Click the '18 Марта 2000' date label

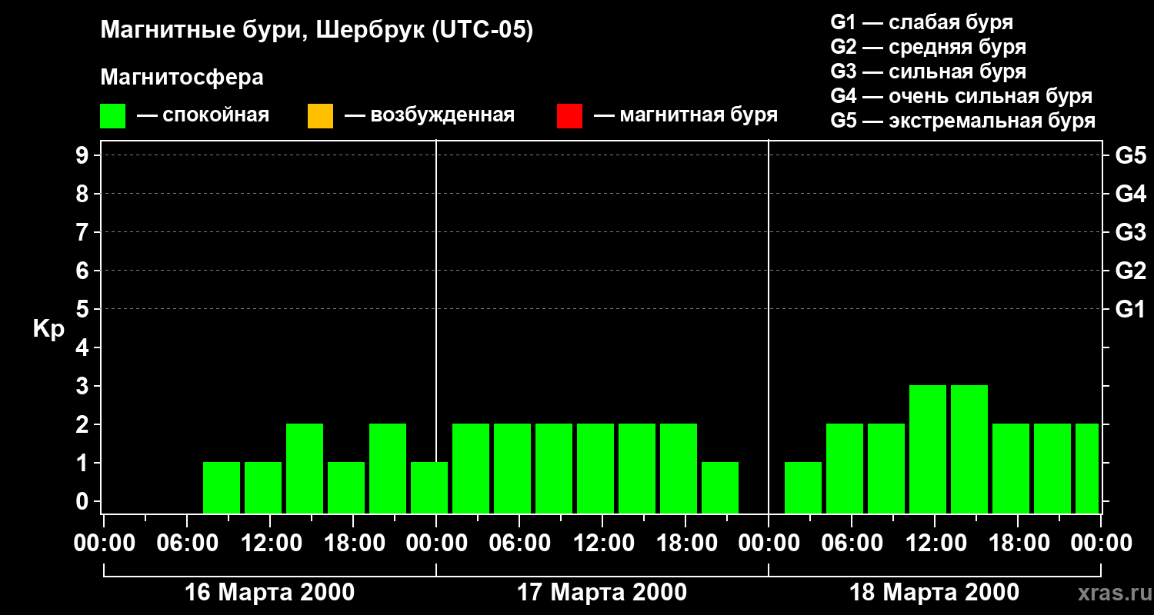tap(934, 593)
